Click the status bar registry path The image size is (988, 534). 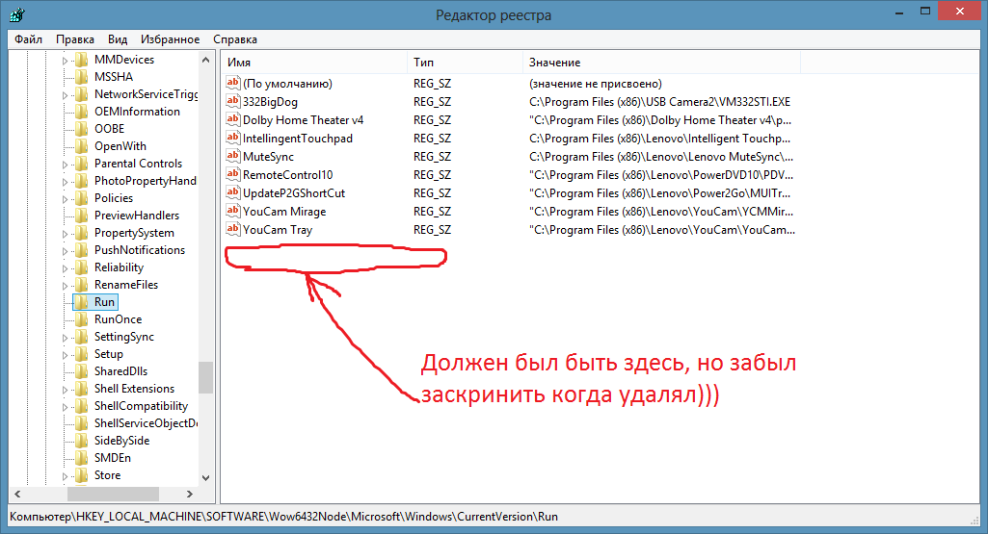pyautogui.click(x=283, y=517)
